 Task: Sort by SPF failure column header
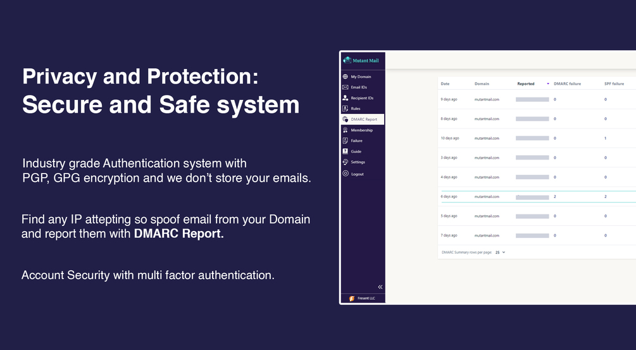point(614,84)
